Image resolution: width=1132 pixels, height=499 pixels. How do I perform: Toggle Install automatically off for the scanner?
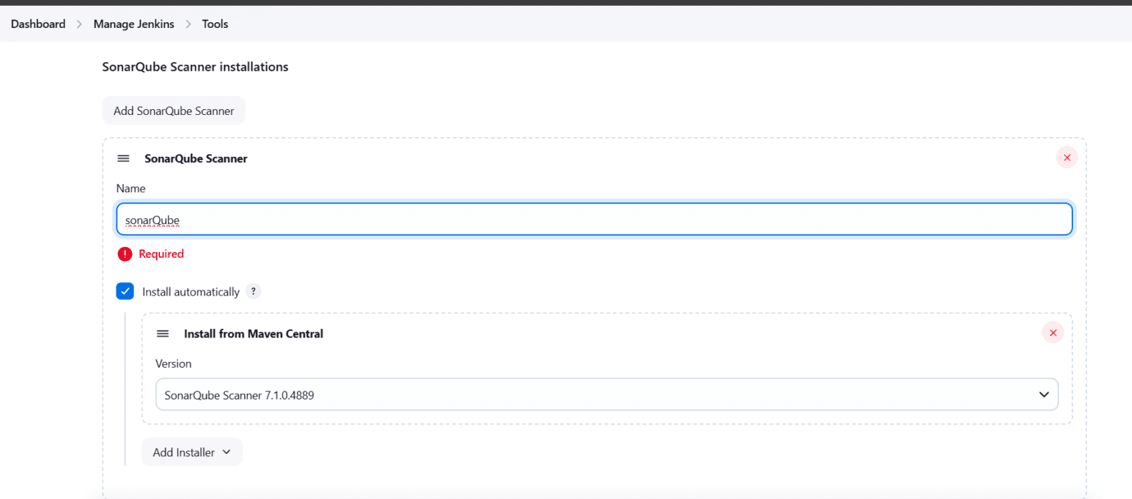[x=125, y=290]
